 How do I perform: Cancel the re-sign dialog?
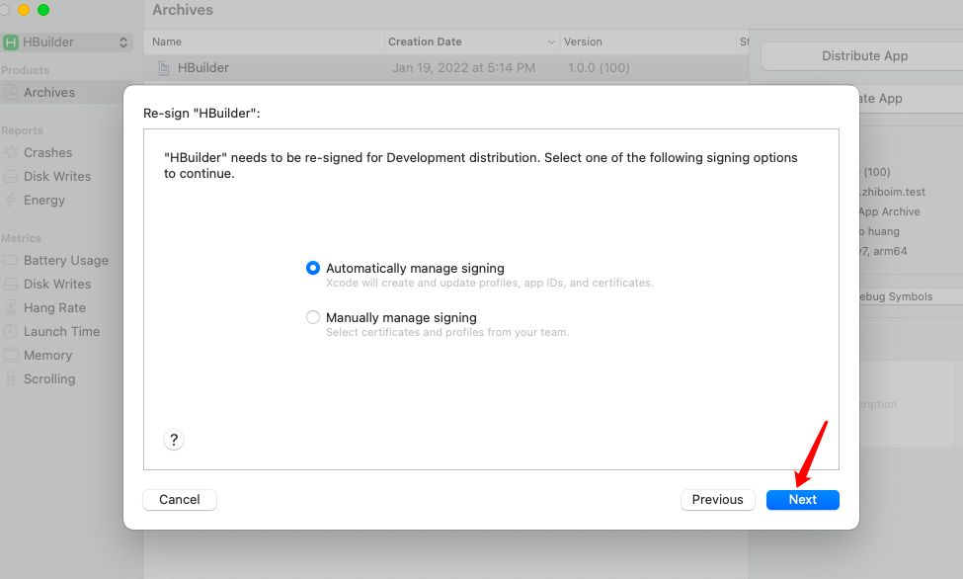coord(180,500)
